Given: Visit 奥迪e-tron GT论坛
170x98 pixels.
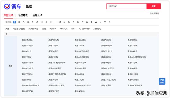Looking at the screenshot, I should click(x=56, y=85).
